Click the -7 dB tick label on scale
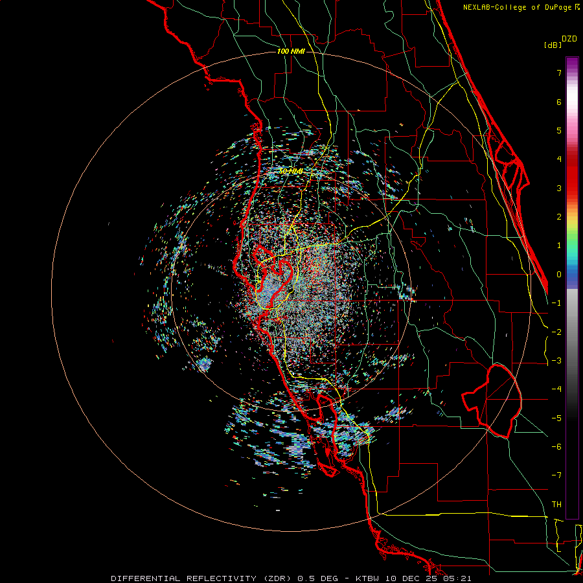The height and width of the screenshot is (583, 583). pyautogui.click(x=556, y=475)
